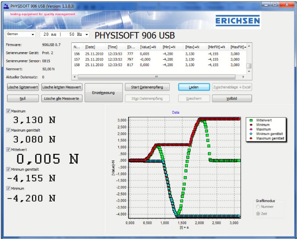Image resolution: width=297 pixels, height=239 pixels.
Task: Open the 20 ms | 50 Hz rate dropdown
Action: coord(65,34)
